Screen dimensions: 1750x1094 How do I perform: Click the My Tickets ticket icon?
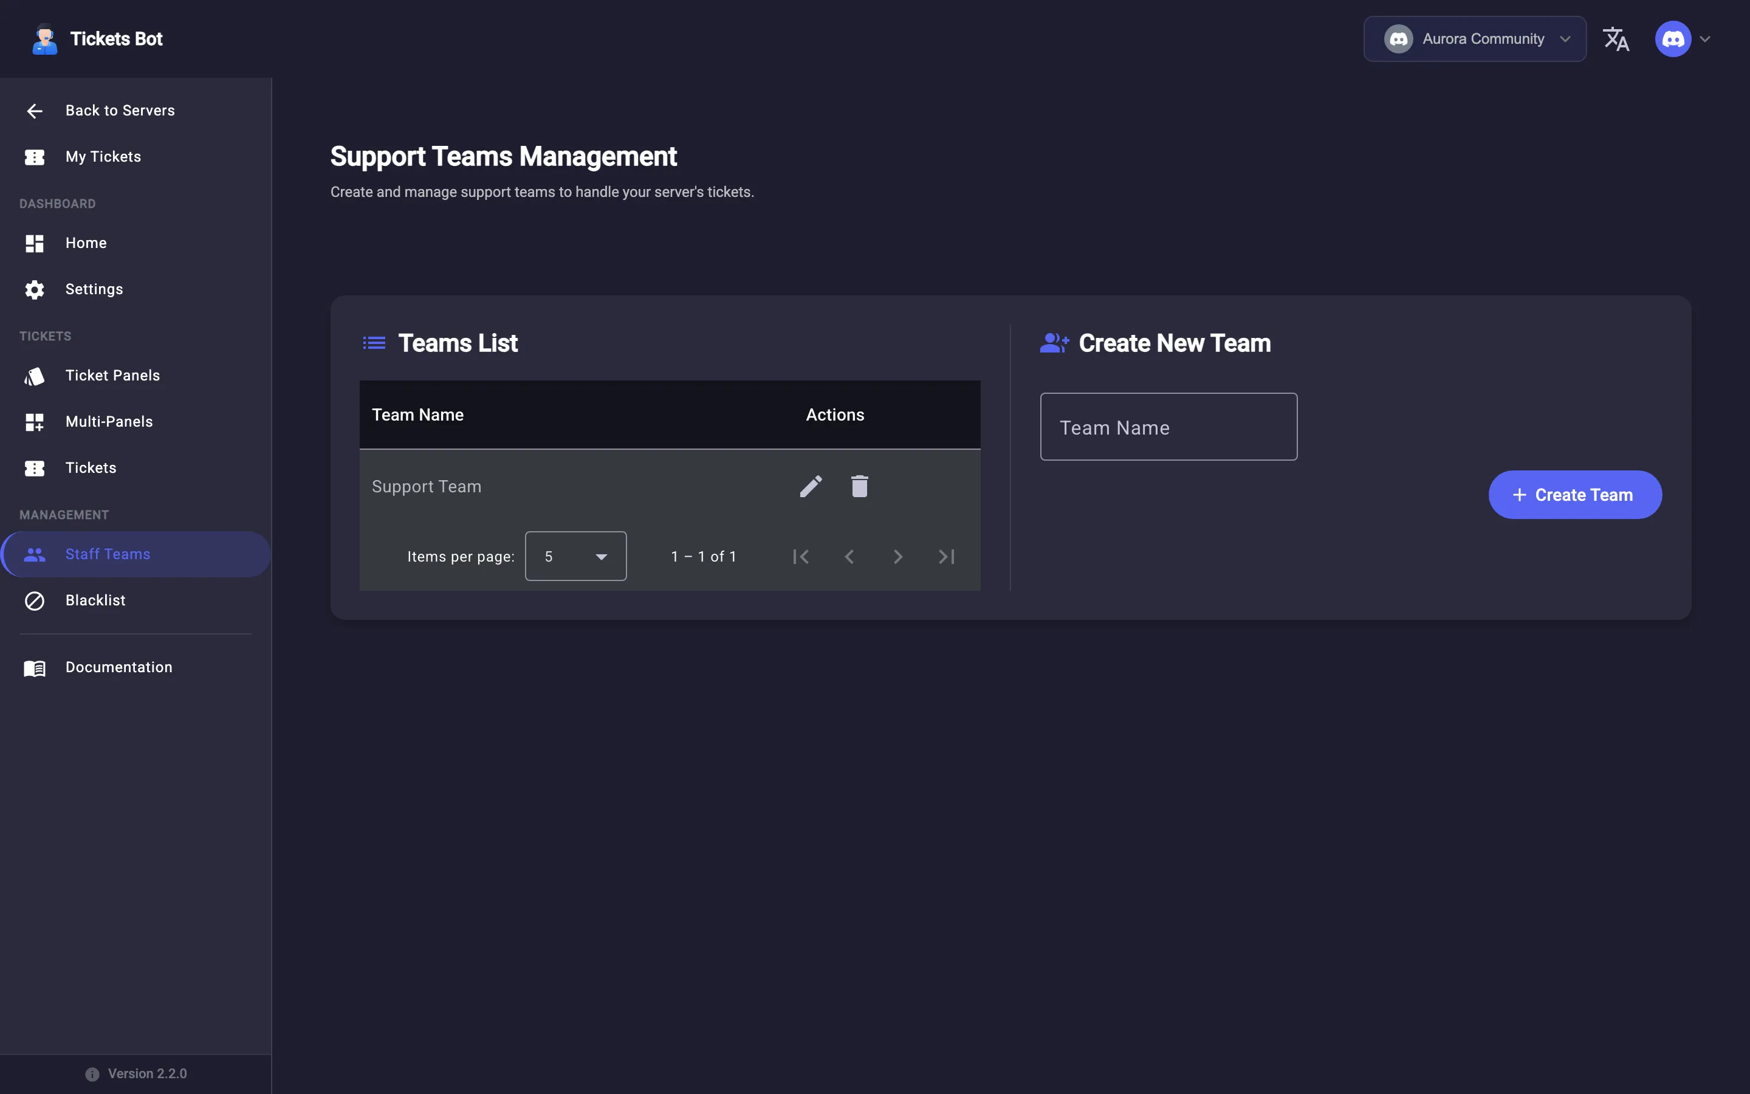[35, 157]
